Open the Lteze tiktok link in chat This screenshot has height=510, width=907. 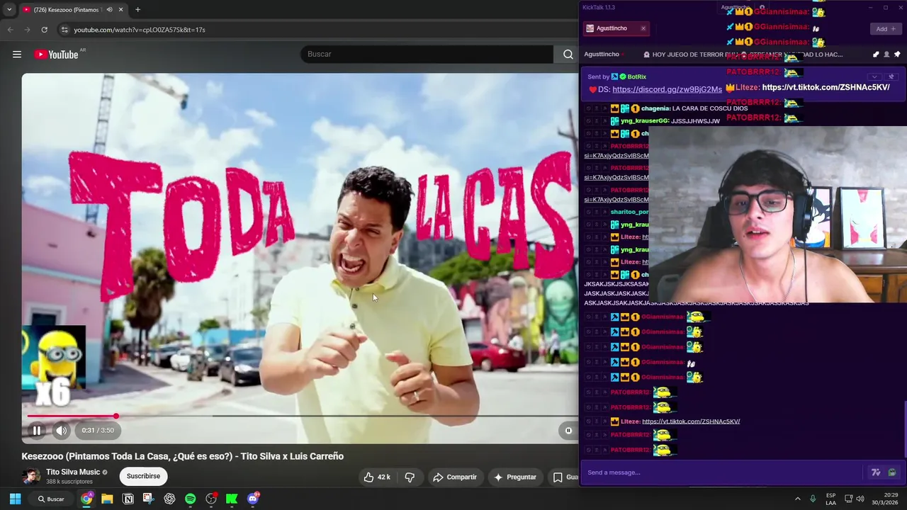click(x=691, y=421)
